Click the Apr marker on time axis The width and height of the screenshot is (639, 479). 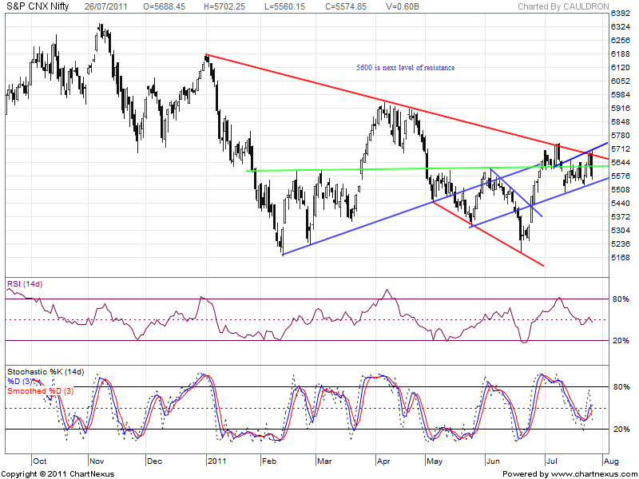pos(382,461)
